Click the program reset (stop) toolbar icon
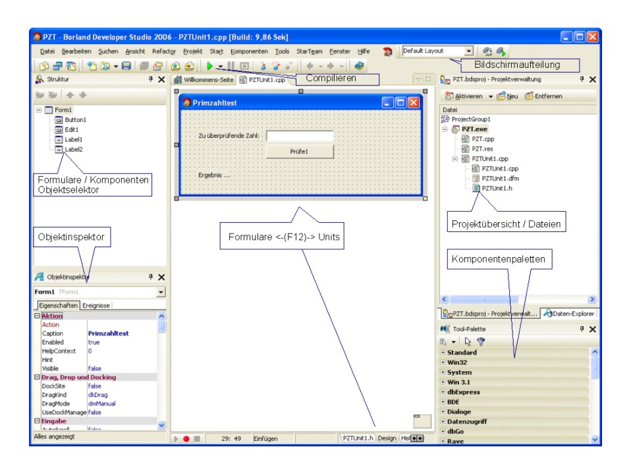Screen dimensions: 631x474 click(x=244, y=66)
